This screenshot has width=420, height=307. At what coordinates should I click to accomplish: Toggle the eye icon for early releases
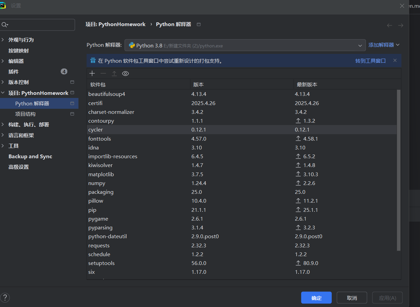[125, 74]
